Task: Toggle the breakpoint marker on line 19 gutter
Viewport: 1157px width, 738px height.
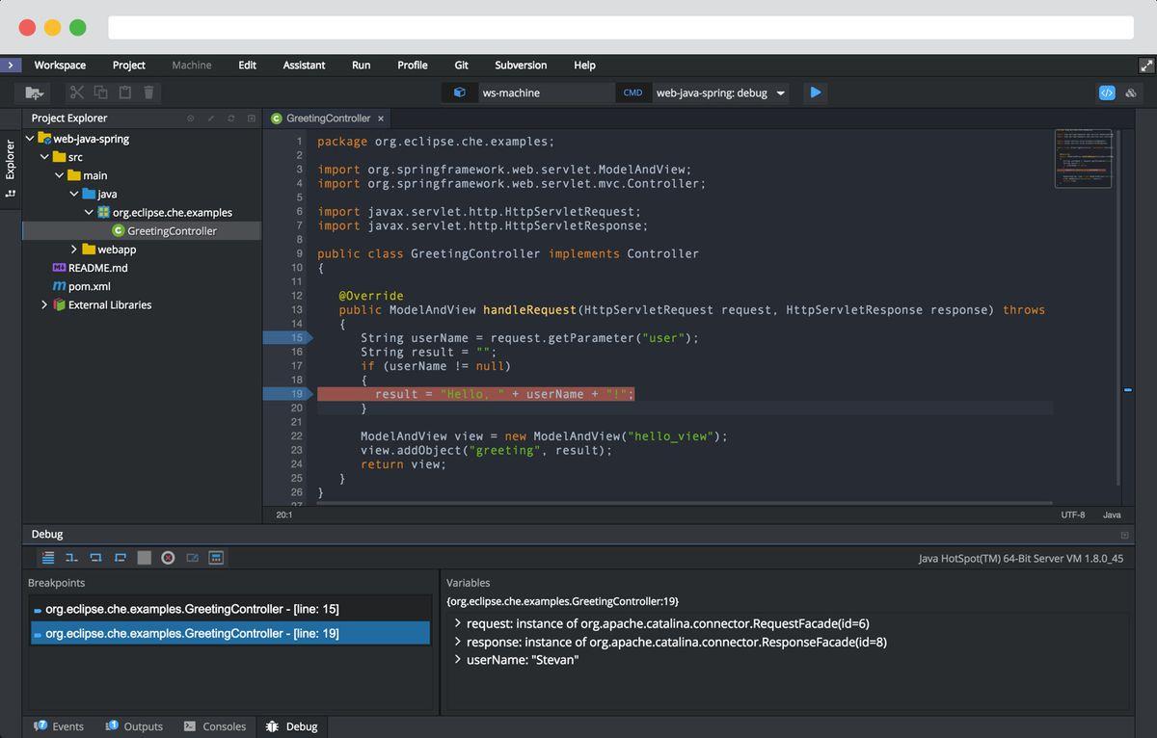Action: coord(285,394)
